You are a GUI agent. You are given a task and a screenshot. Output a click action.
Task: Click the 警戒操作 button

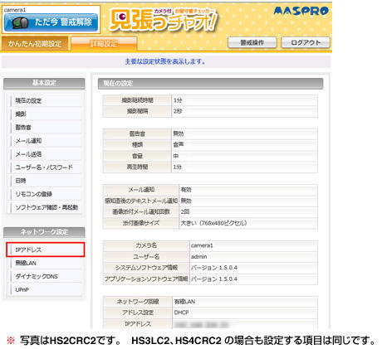click(252, 42)
